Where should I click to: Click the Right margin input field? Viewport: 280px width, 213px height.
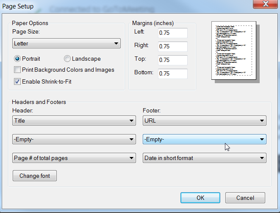(173, 47)
